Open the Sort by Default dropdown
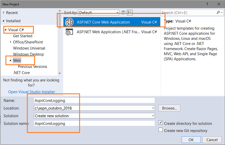 coord(98,13)
